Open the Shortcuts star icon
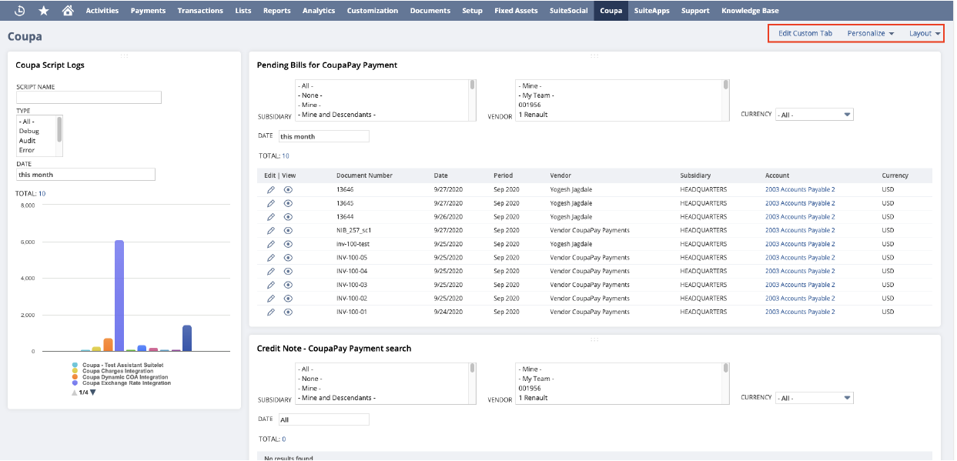 (43, 11)
